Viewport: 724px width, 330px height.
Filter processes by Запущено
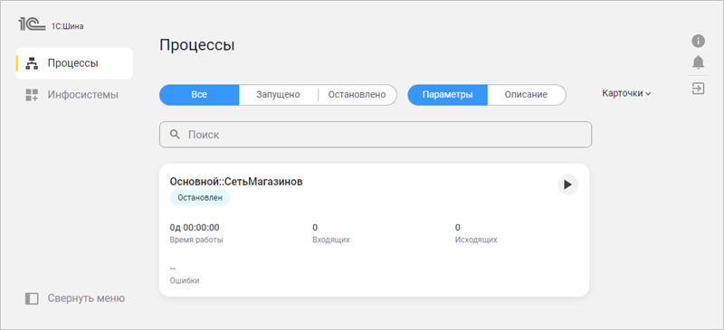click(279, 95)
